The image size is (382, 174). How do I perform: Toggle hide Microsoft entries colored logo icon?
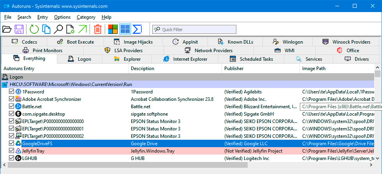[113, 29]
